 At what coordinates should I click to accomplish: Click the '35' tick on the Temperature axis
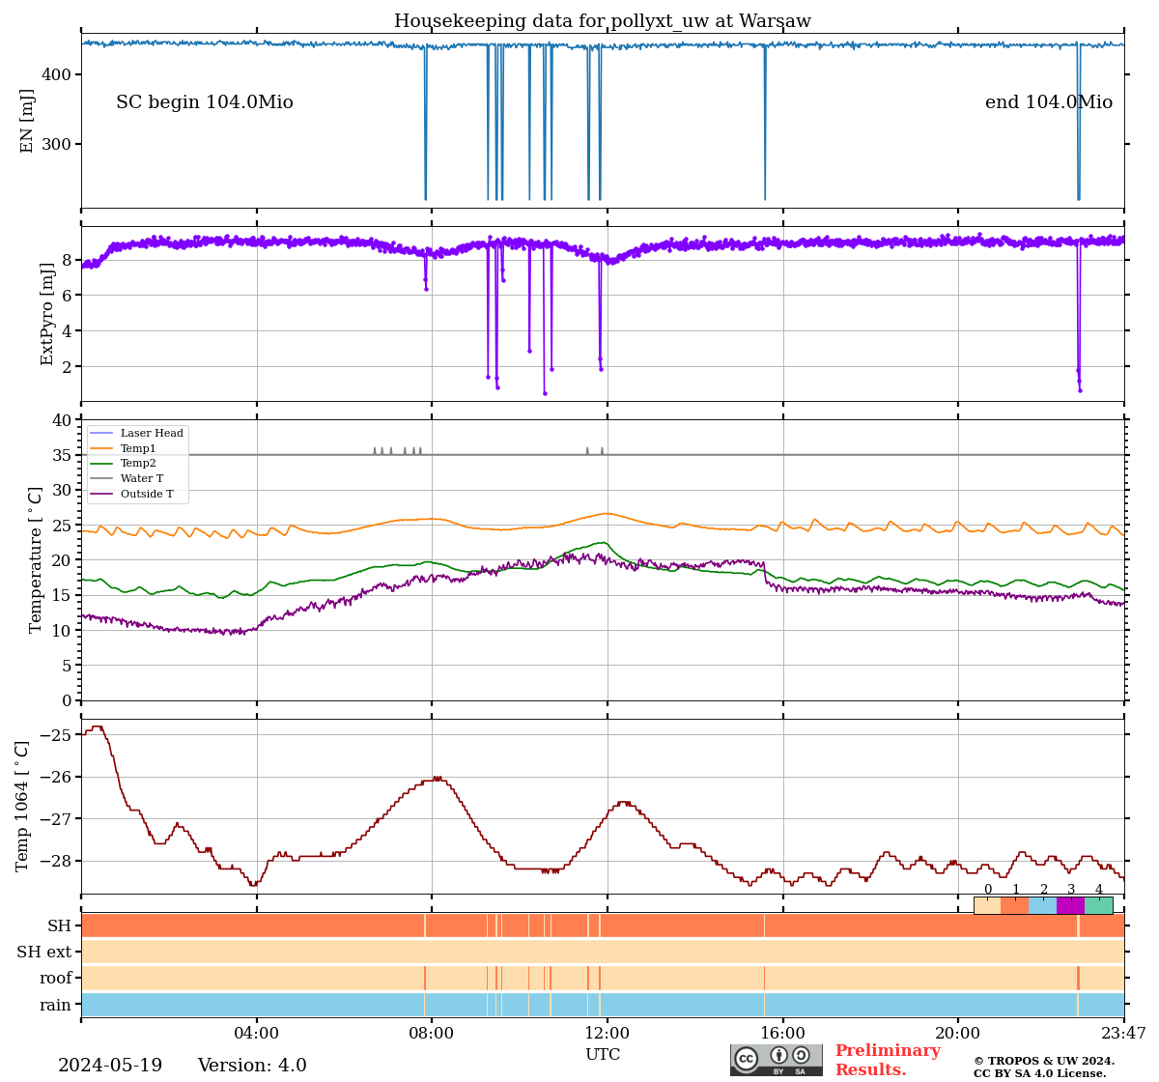tap(62, 455)
